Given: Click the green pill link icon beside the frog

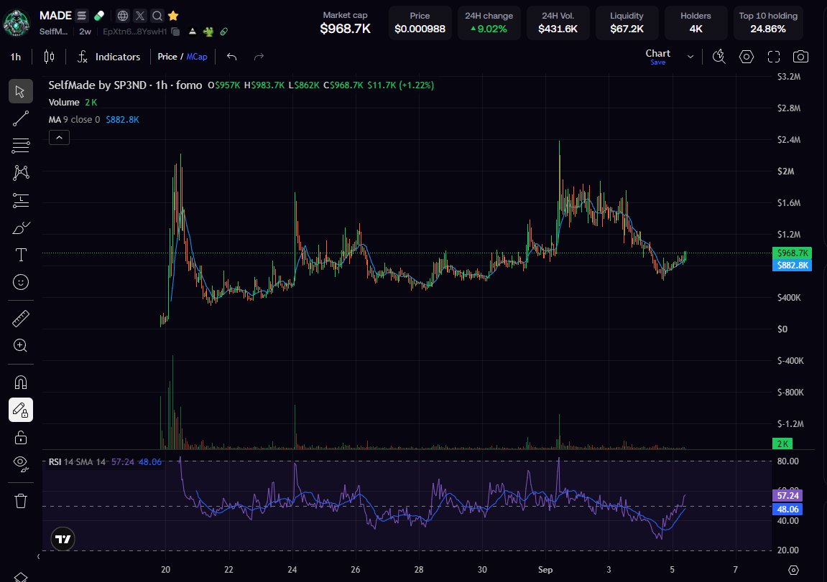Looking at the screenshot, I should click(x=223, y=32).
